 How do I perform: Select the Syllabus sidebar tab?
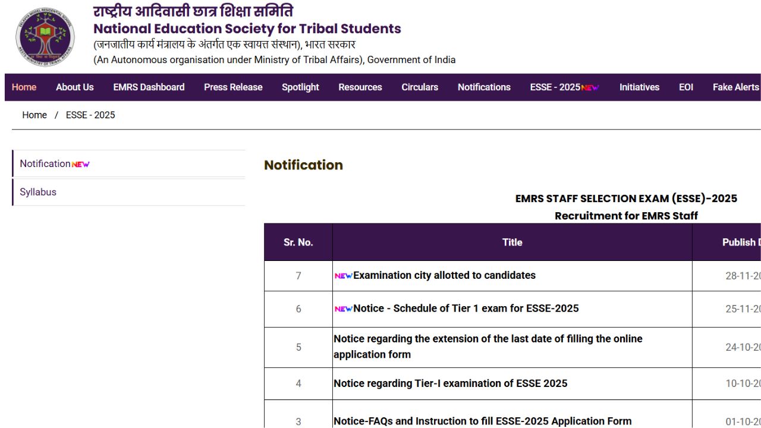(x=38, y=192)
